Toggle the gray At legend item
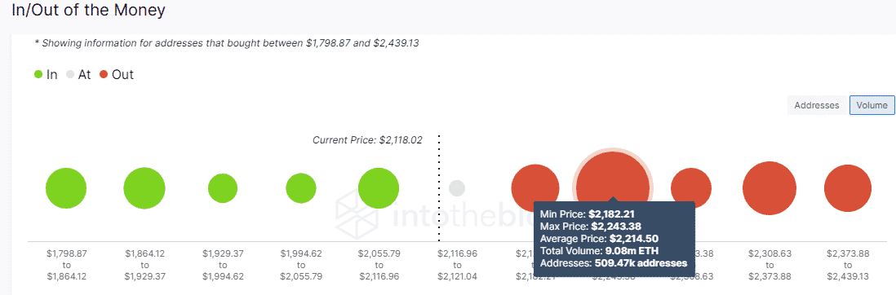 click(78, 74)
